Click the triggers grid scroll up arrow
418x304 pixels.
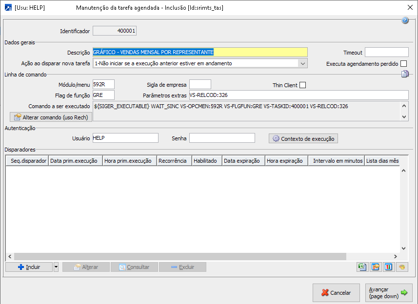point(403,171)
